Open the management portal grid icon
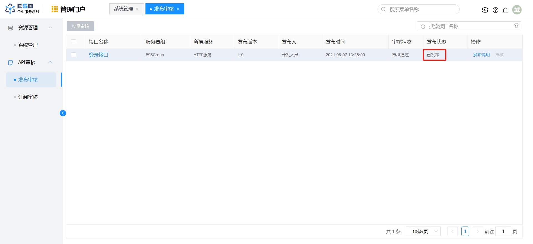This screenshot has width=533, height=244. click(55, 9)
